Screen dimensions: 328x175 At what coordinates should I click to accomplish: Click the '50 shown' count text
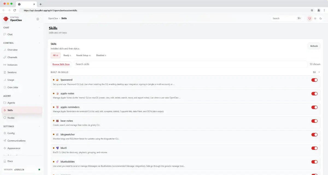point(315,64)
